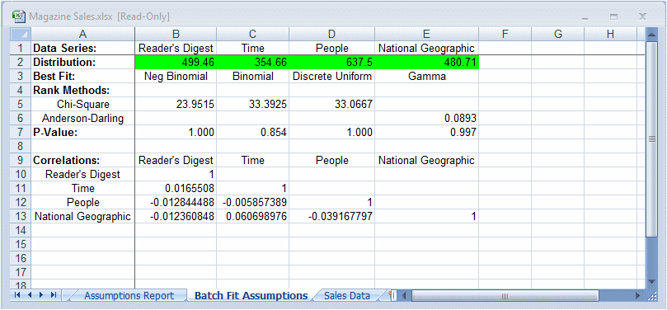Select the 'Chi-Square' label cell

tap(82, 105)
